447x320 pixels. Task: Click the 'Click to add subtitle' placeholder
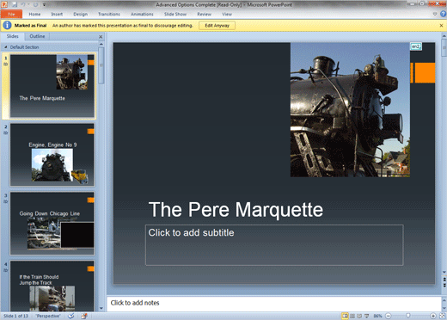[274, 245]
